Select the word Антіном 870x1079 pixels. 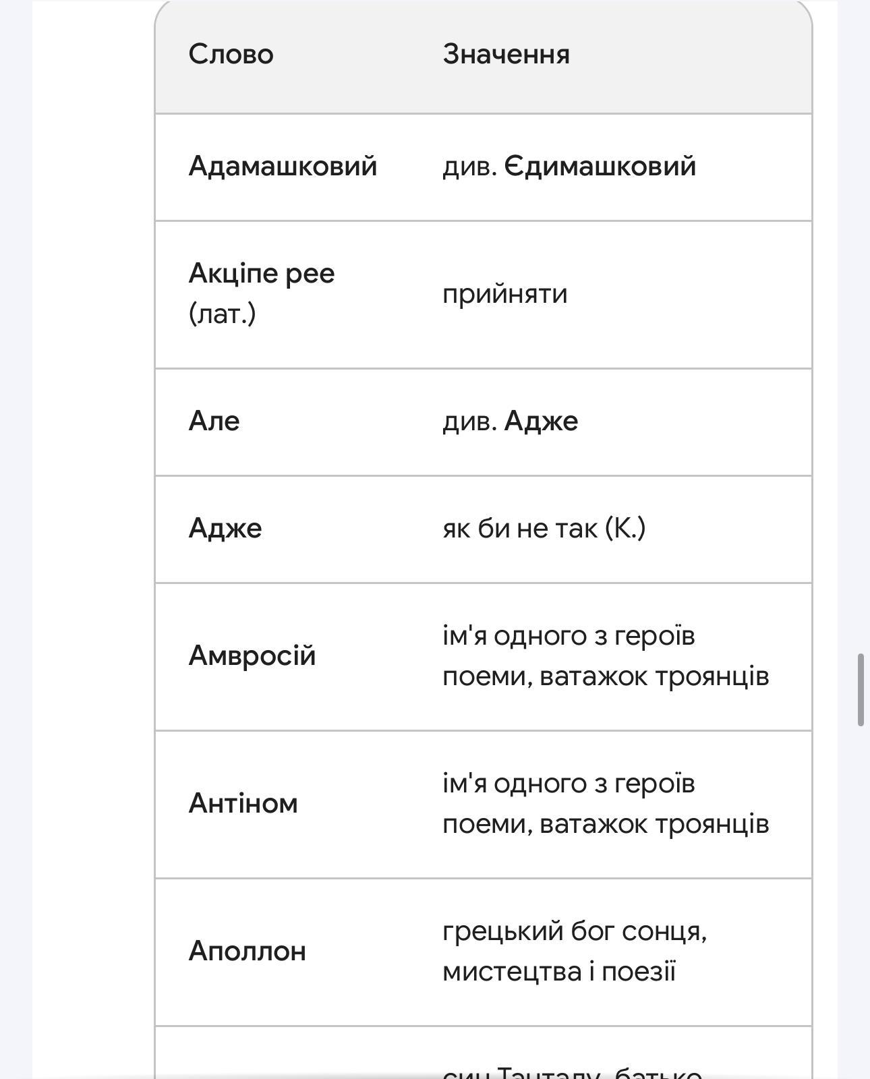pyautogui.click(x=243, y=803)
